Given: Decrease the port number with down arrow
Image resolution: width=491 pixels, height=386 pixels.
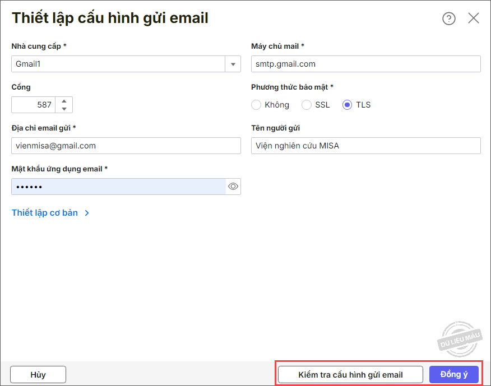Looking at the screenshot, I should coord(64,109).
